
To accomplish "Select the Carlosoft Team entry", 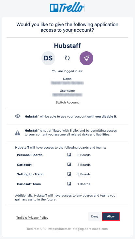I will tap(29, 184).
